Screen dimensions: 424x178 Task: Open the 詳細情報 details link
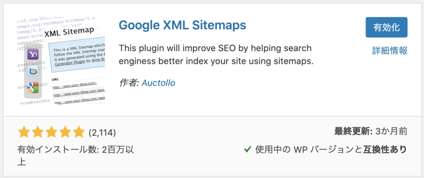click(x=390, y=51)
